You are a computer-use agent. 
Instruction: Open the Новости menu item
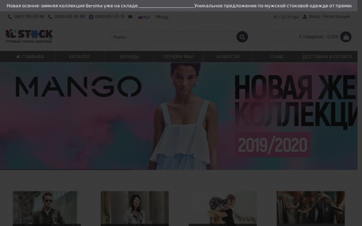228,56
